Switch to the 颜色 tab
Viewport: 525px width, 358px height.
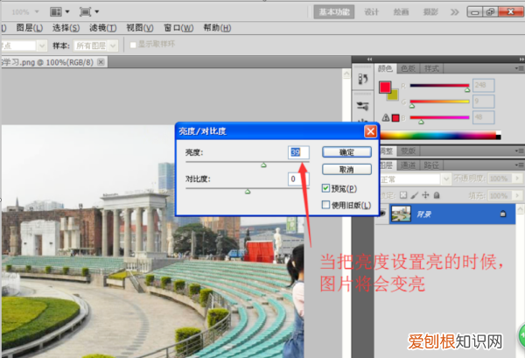pos(385,68)
